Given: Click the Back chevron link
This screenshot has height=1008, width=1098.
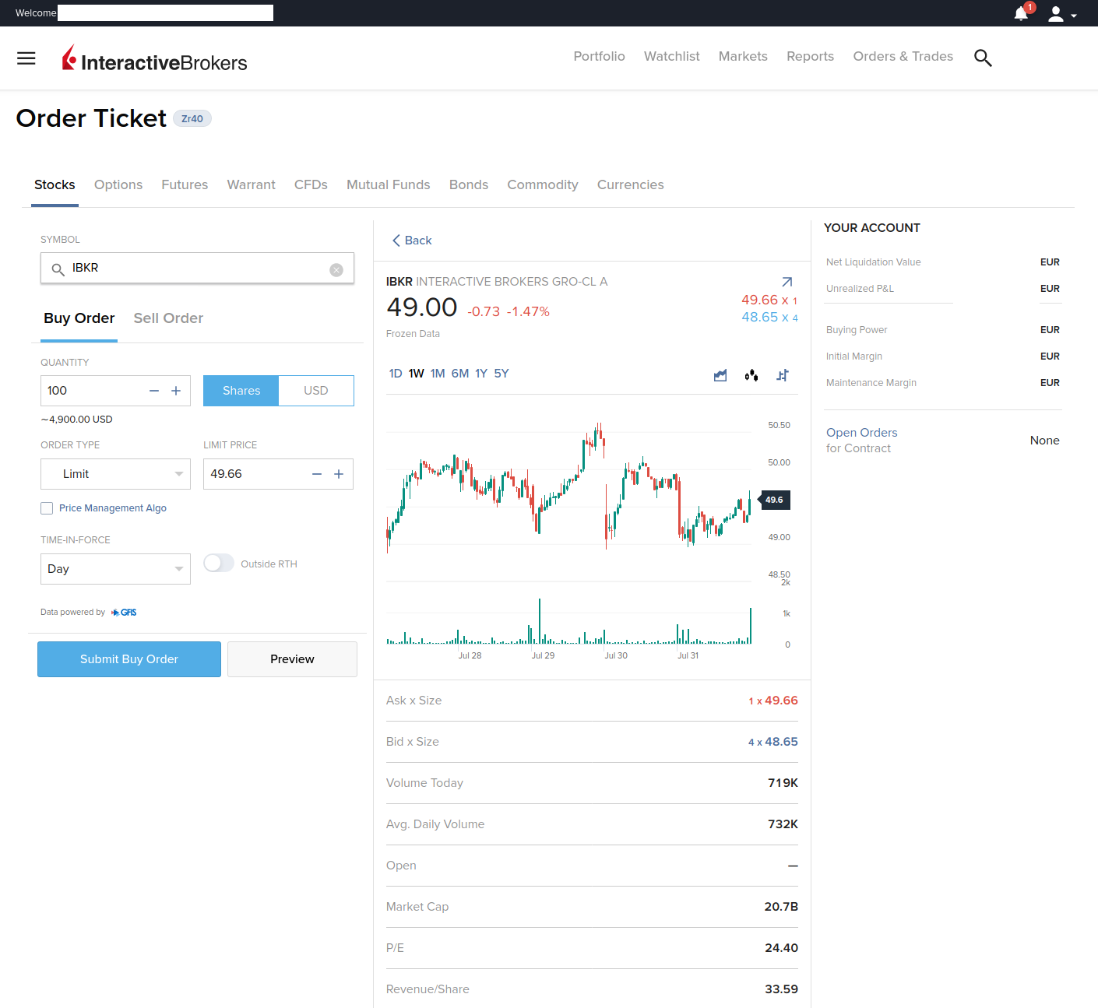Looking at the screenshot, I should point(411,241).
